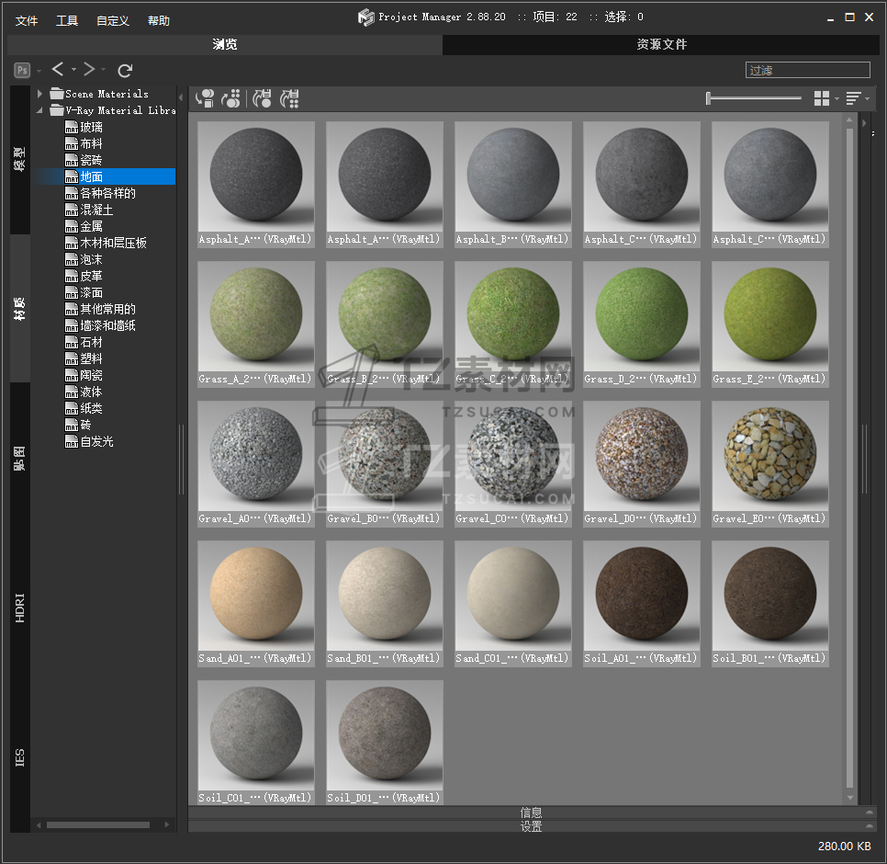Viewport: 887px width, 864px height.
Task: Select the 金属 material category
Action: [x=91, y=226]
